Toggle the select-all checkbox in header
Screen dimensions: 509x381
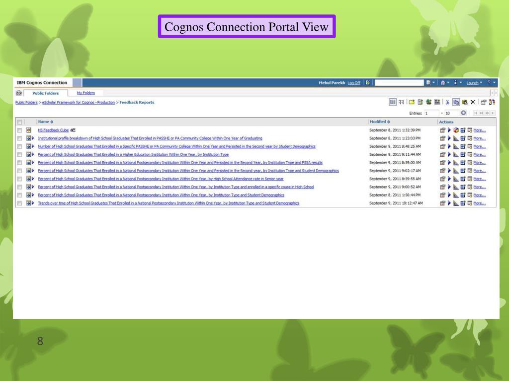pyautogui.click(x=19, y=122)
